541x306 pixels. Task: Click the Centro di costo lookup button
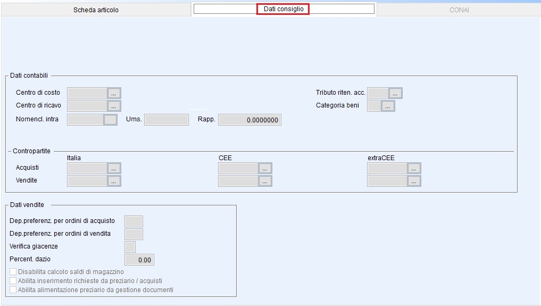click(114, 93)
